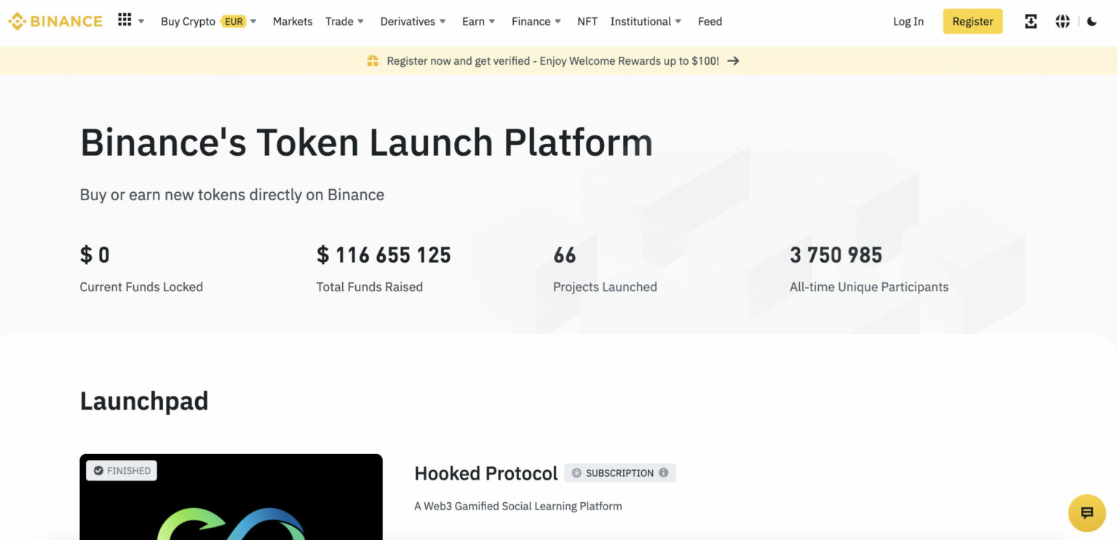1118x540 pixels.
Task: Click the Register button
Action: (x=972, y=21)
